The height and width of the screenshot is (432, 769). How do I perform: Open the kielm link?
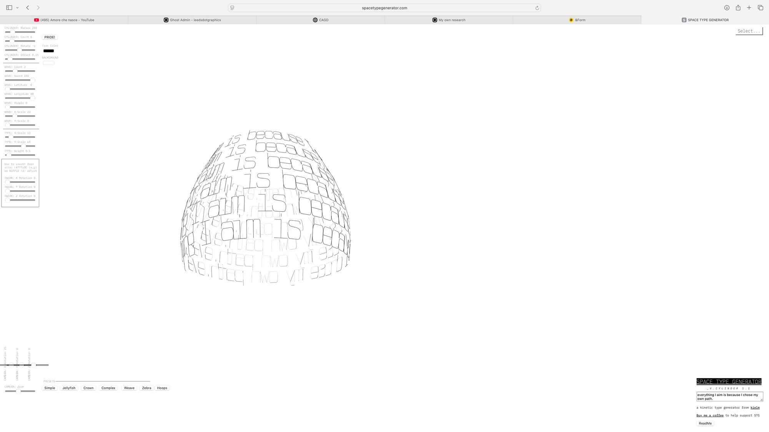click(755, 407)
